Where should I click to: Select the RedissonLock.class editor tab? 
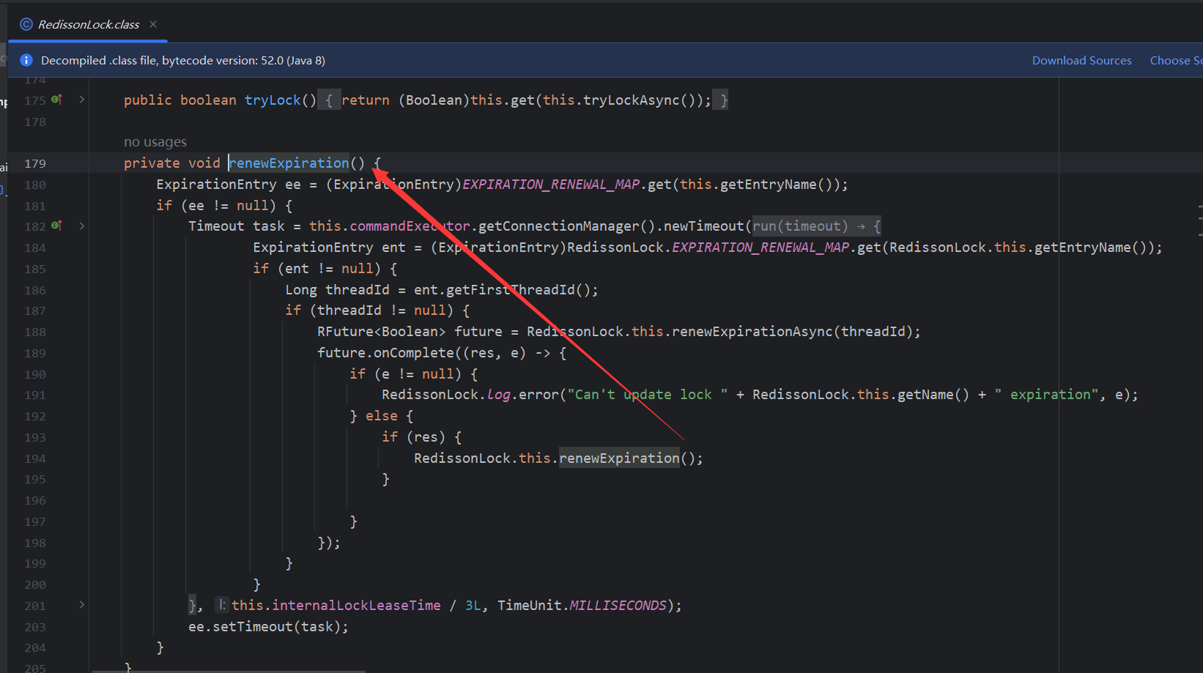[88, 24]
